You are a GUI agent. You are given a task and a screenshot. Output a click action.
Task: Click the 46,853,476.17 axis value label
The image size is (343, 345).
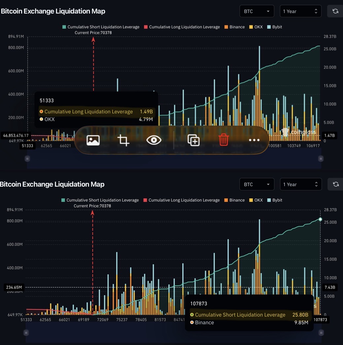click(16, 135)
